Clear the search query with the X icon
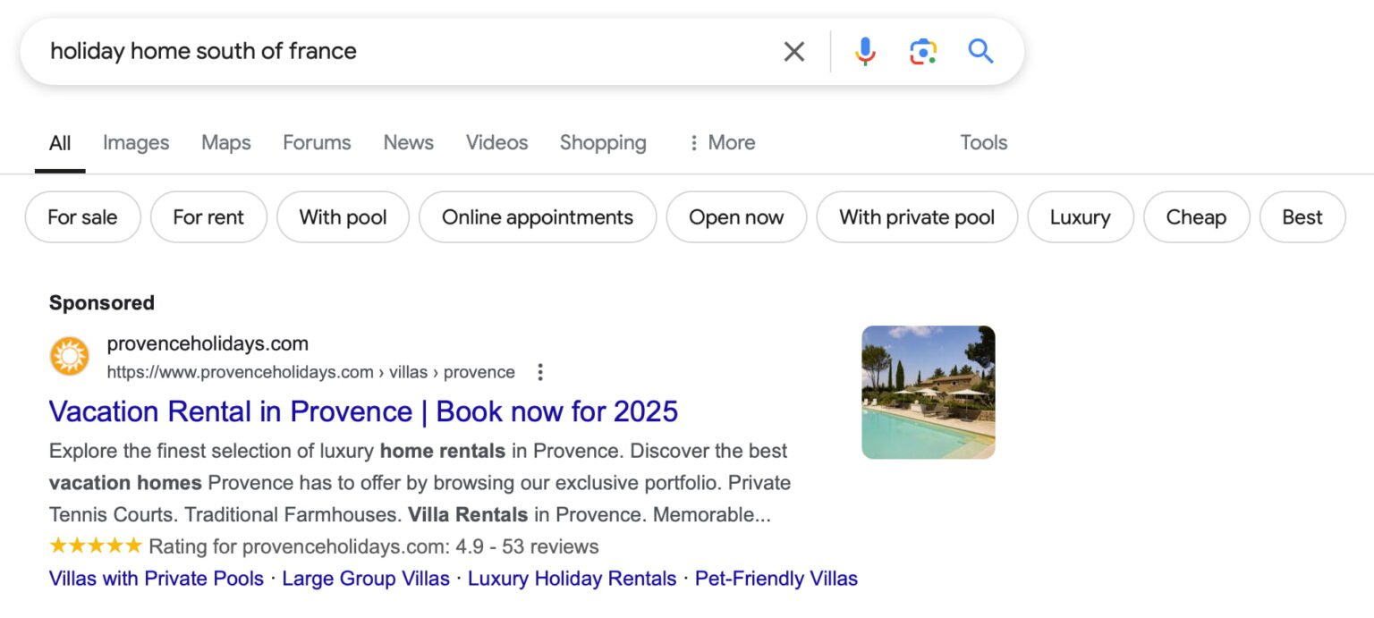Image resolution: width=1374 pixels, height=618 pixels. 793,51
